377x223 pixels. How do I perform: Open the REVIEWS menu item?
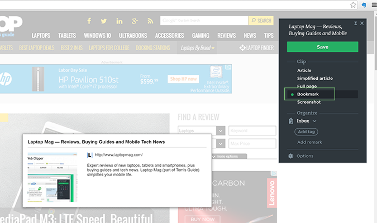click(227, 36)
